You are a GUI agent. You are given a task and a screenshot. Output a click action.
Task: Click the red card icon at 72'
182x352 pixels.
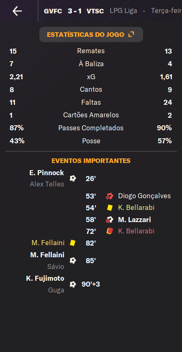point(110,231)
